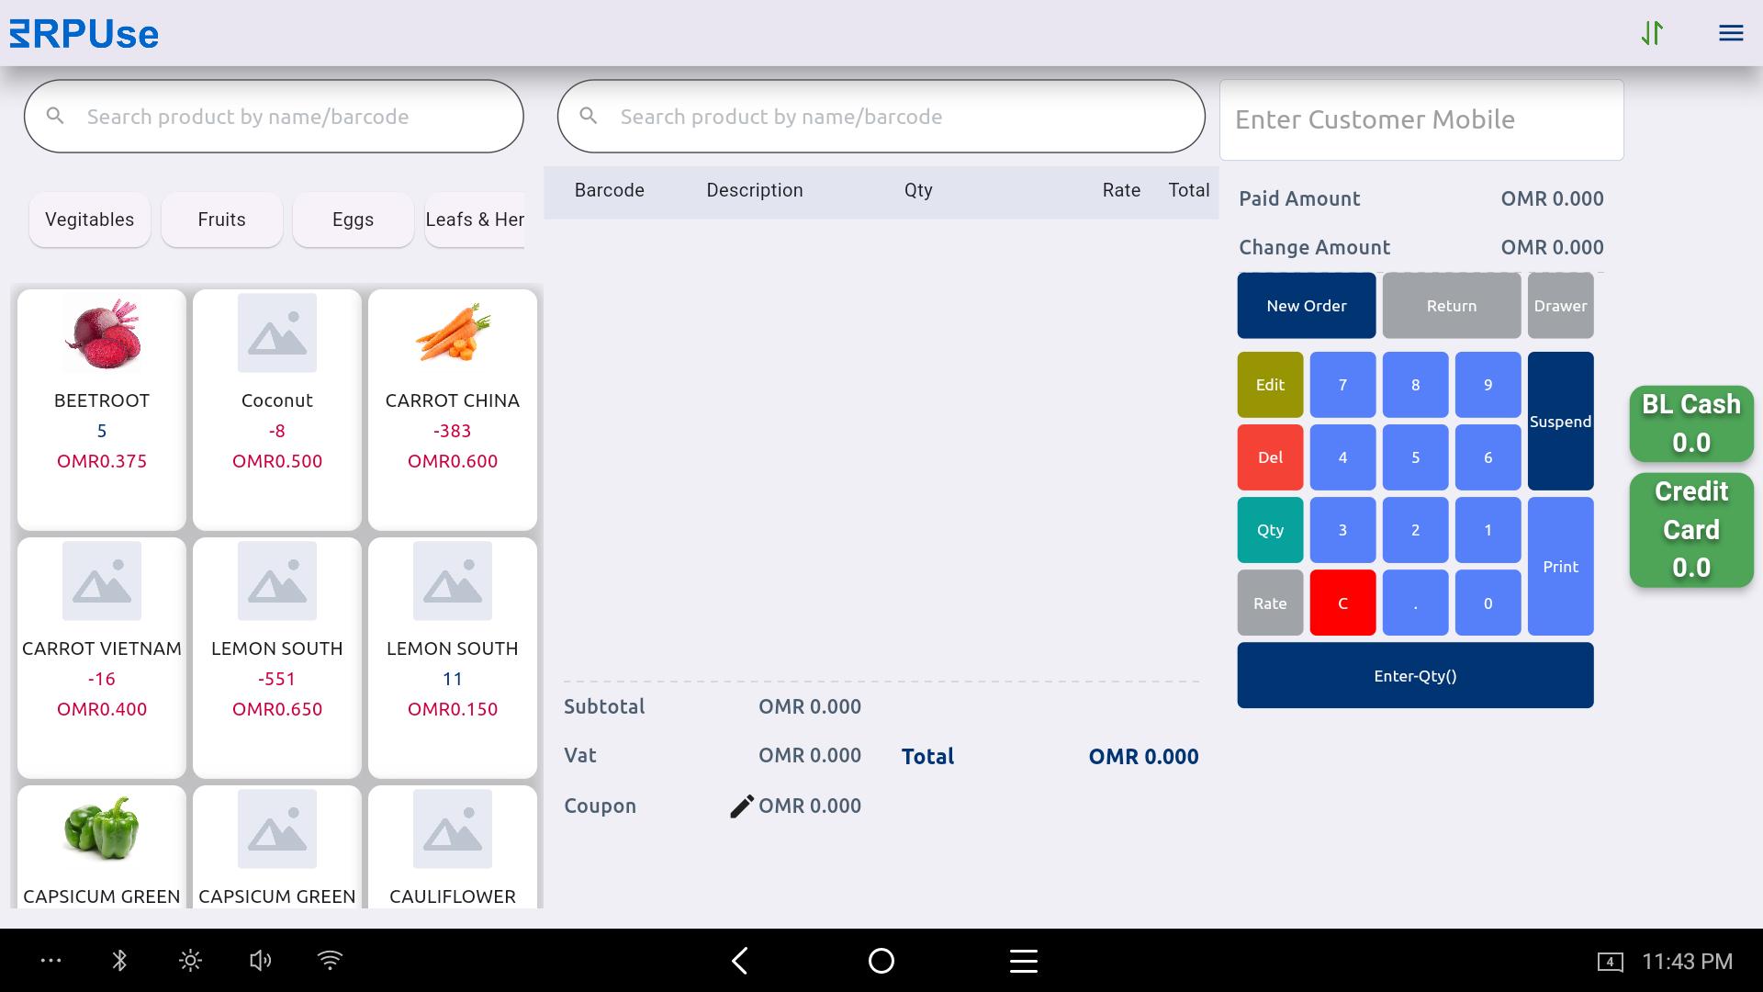Tap the decimal point key
The width and height of the screenshot is (1763, 992).
(1415, 603)
